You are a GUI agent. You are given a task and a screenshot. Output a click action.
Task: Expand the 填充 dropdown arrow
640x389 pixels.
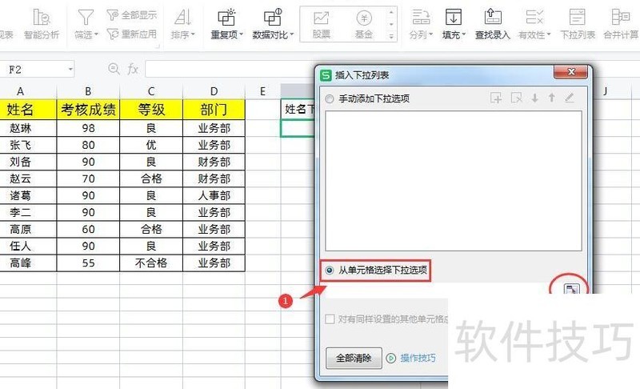point(464,34)
